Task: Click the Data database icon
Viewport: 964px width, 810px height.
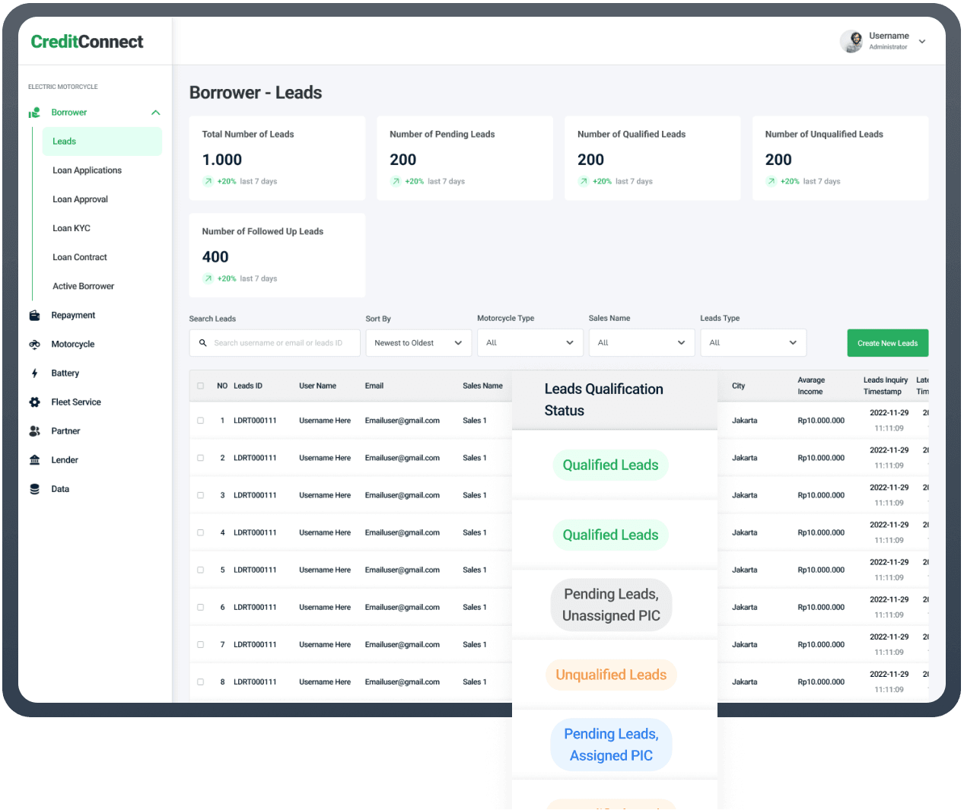Action: tap(34, 489)
